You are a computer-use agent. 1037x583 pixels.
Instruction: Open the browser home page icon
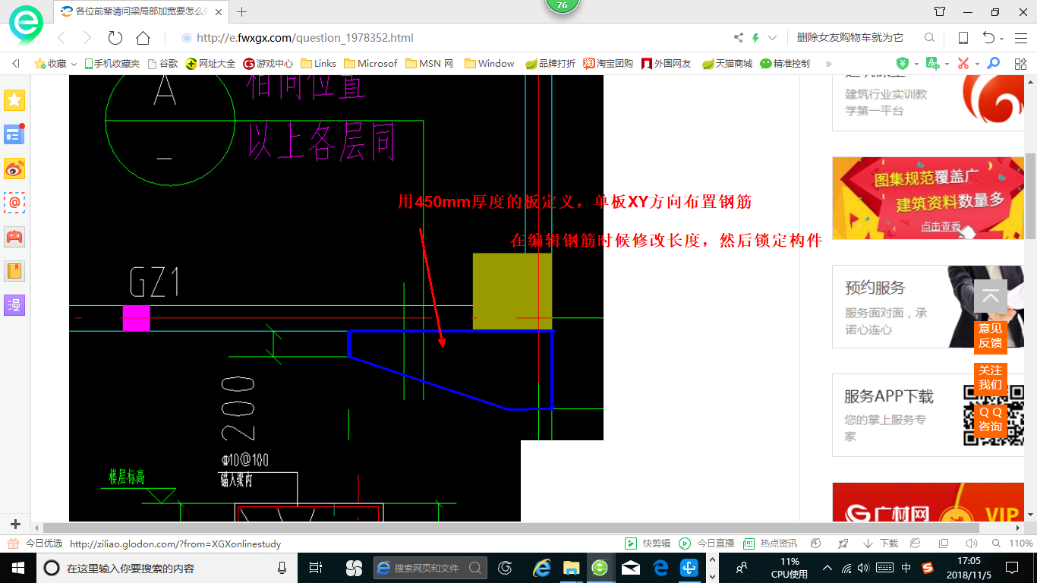point(143,38)
